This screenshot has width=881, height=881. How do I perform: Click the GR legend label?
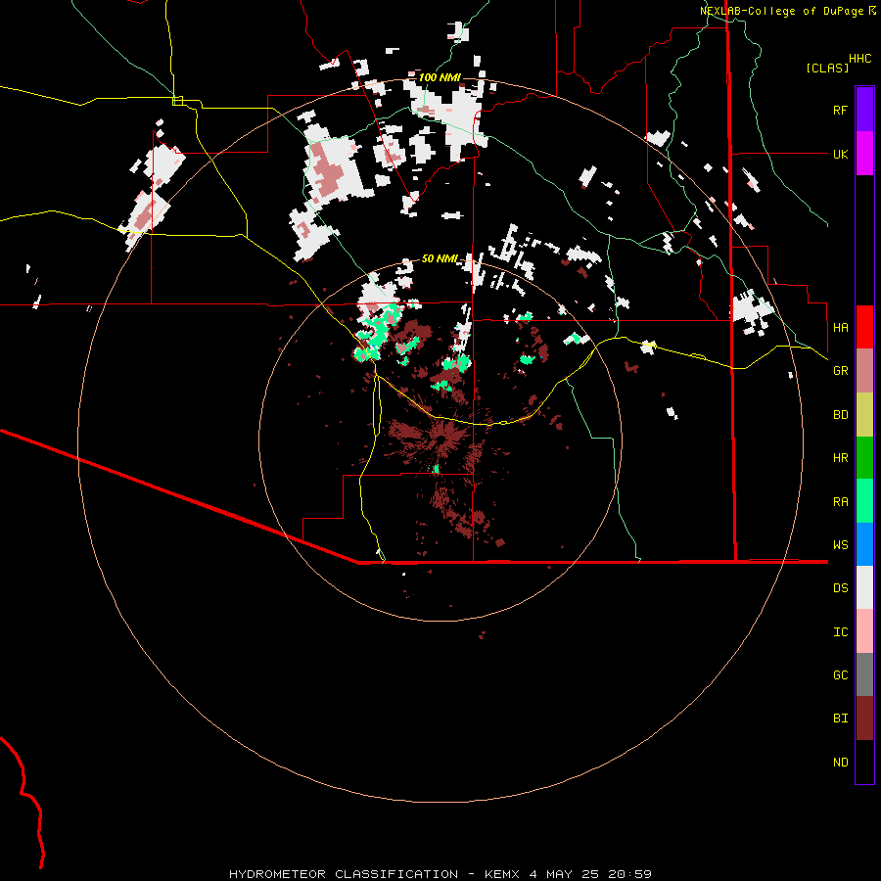point(840,371)
